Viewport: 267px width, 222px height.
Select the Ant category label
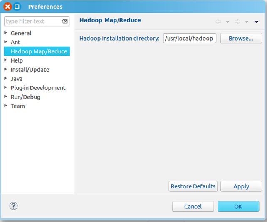coord(15,42)
